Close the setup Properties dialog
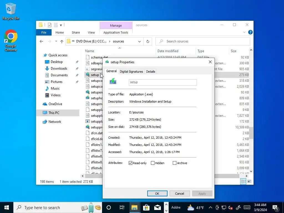The image size is (284, 213). [210, 62]
